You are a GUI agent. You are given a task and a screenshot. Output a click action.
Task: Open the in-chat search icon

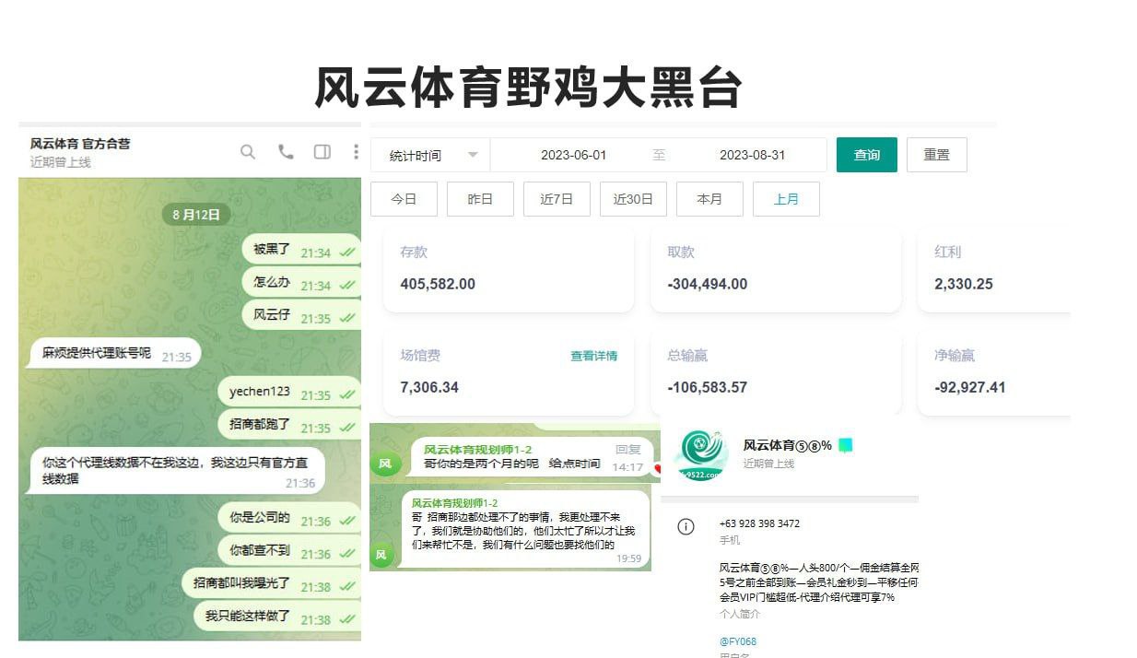tap(247, 152)
